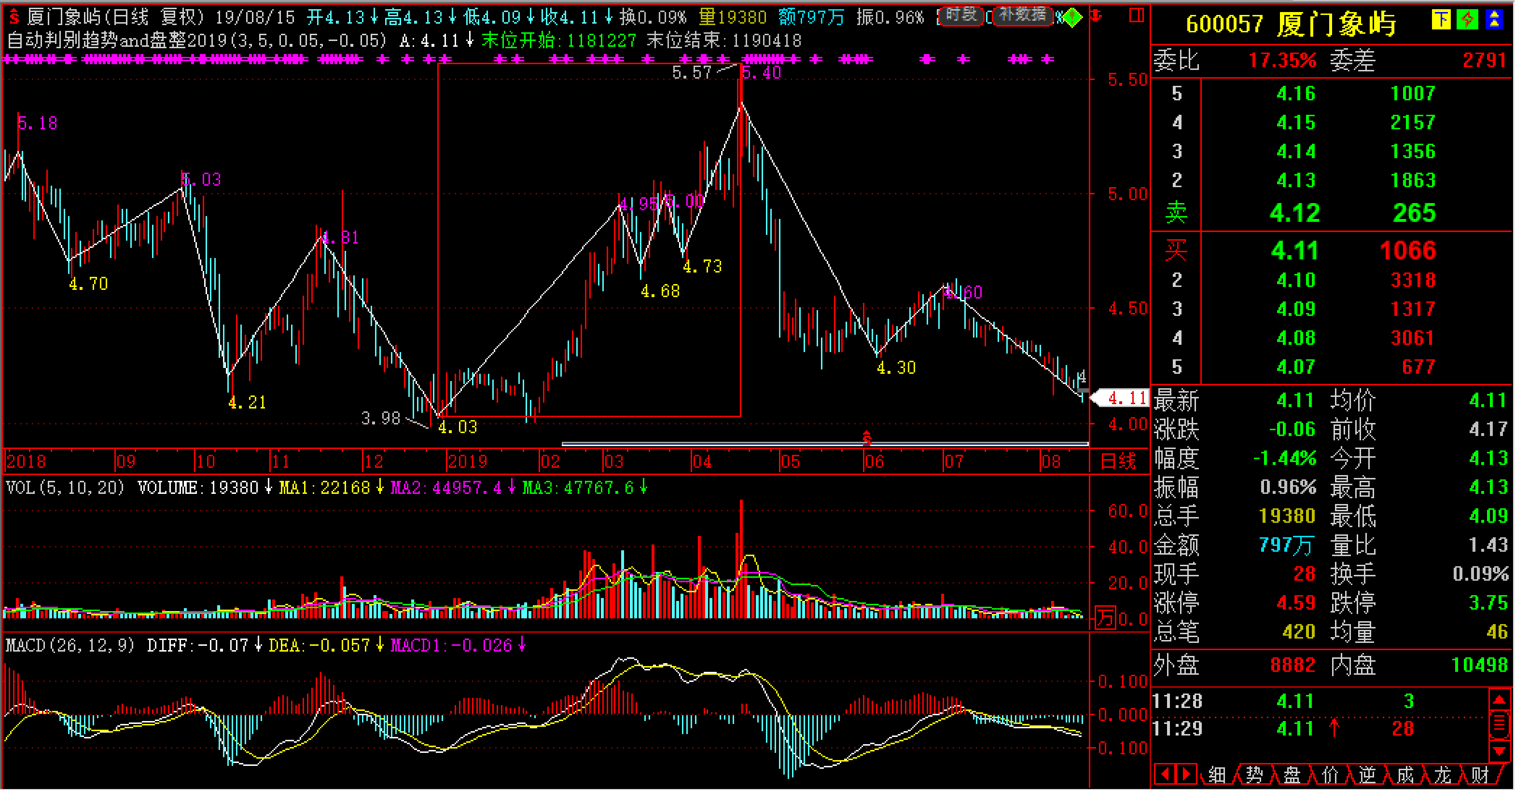Click the 买 4.11 buy-one row
This screenshot has width=1515, height=790.
pyautogui.click(x=1332, y=250)
